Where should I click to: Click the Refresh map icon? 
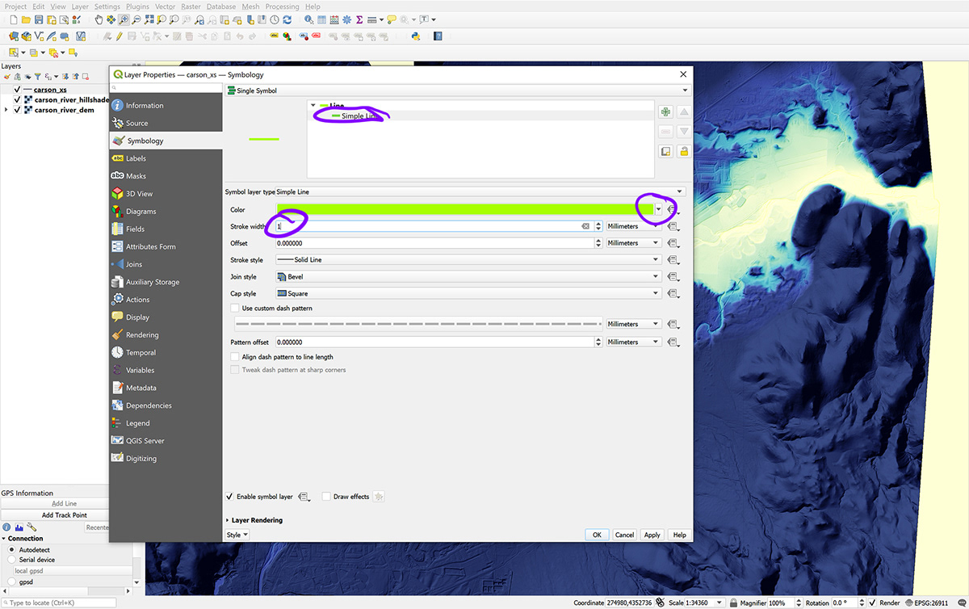tap(287, 19)
